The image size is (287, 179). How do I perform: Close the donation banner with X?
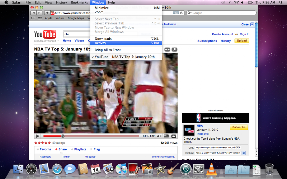tap(252, 24)
